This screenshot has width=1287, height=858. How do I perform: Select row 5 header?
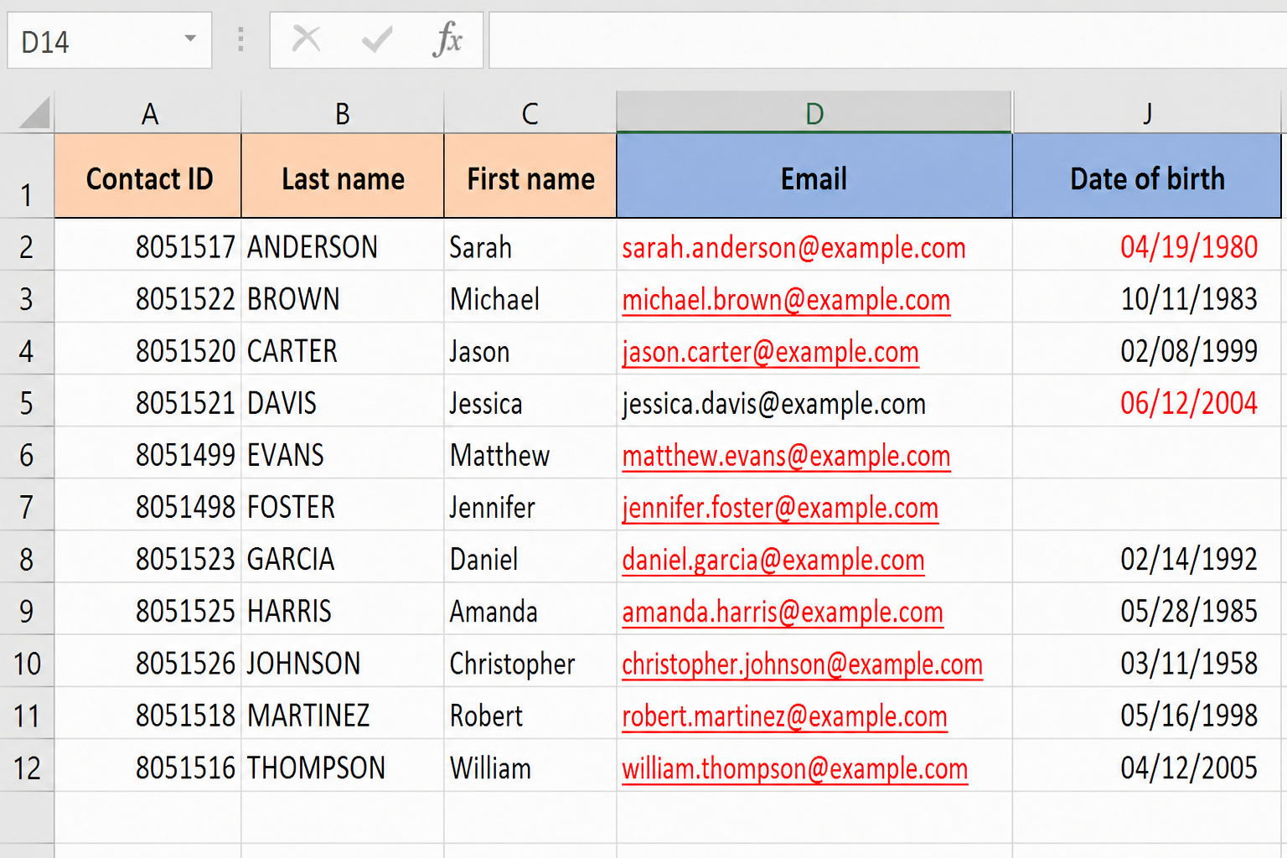27,403
